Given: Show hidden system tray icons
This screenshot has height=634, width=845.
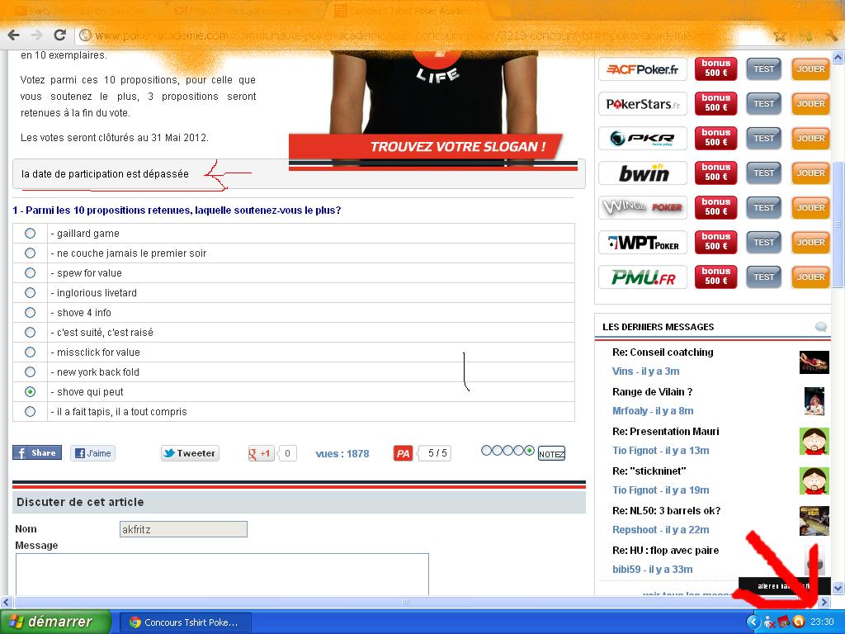Looking at the screenshot, I should pyautogui.click(x=753, y=622).
